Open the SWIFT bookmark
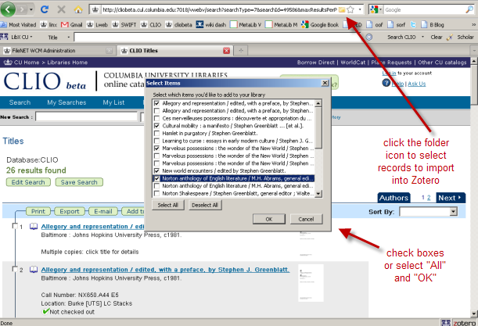 click(124, 25)
